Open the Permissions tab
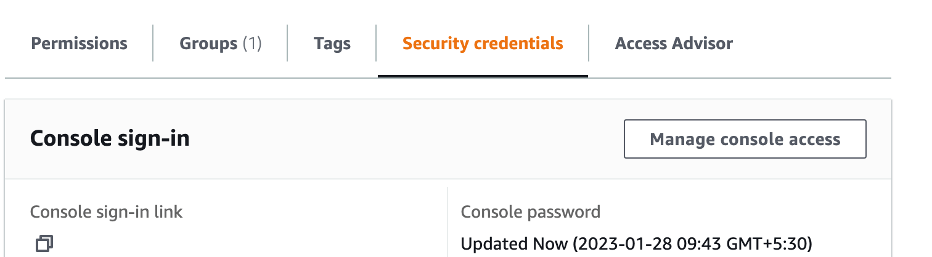 pyautogui.click(x=80, y=44)
